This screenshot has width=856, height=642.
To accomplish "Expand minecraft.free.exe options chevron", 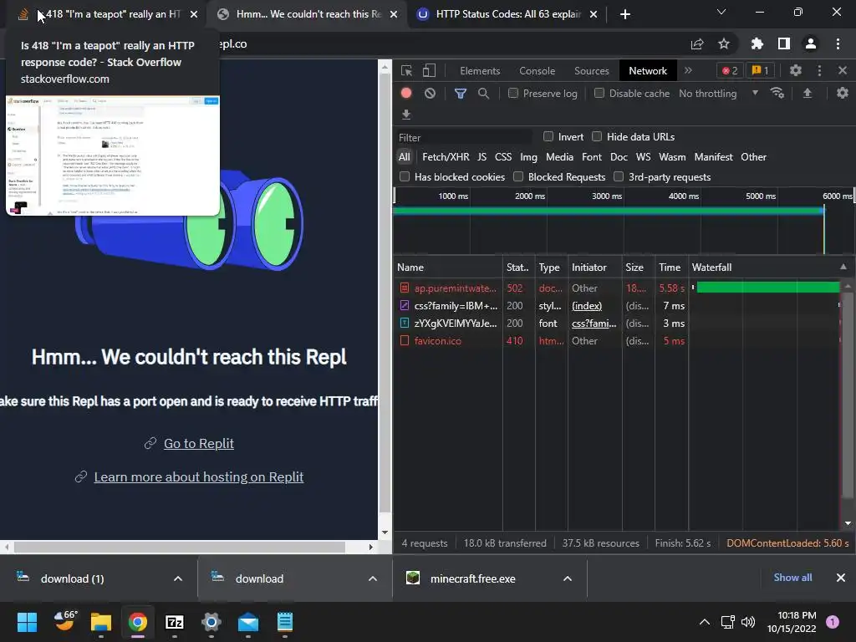I will (x=568, y=578).
